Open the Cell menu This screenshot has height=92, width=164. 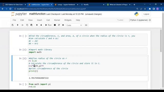[x=48, y=20]
